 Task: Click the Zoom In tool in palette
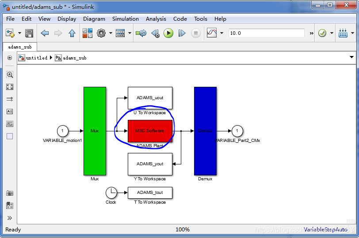point(10,74)
